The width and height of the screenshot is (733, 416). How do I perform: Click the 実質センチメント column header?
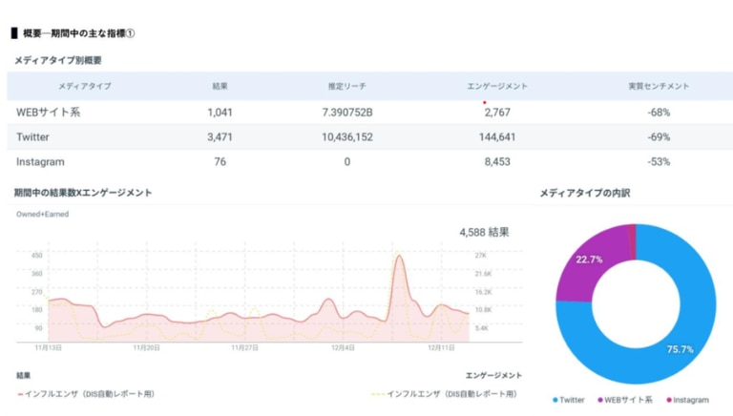coord(658,86)
